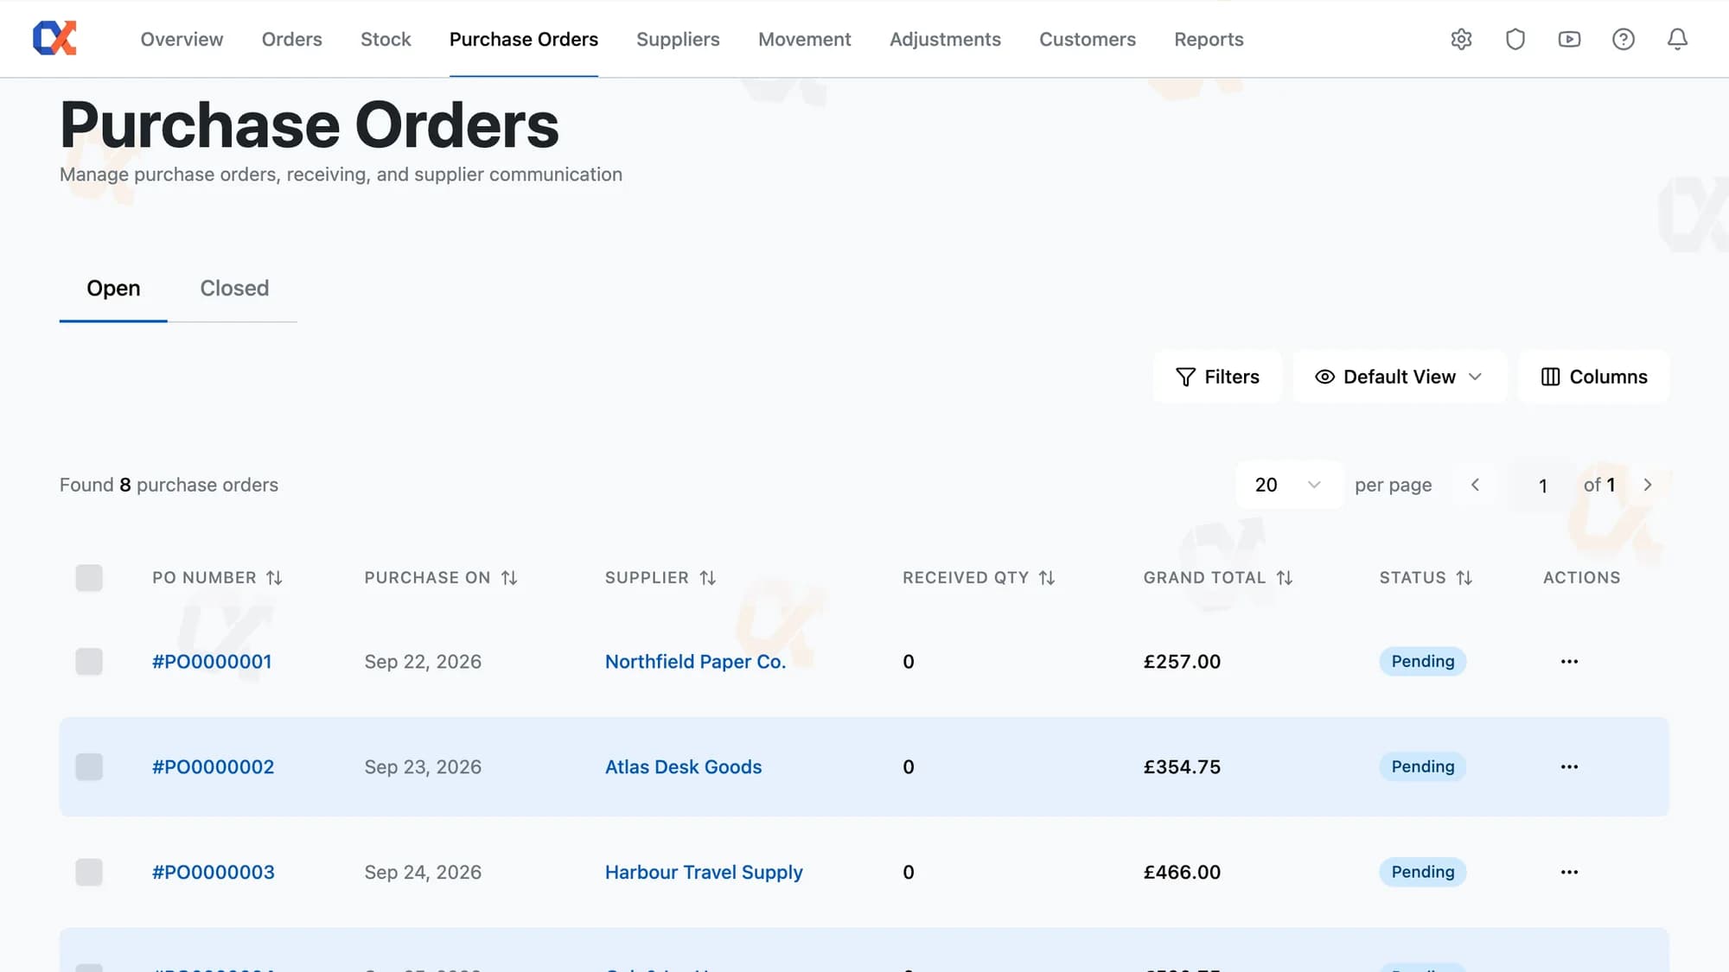Open the notifications bell
Screen dimensions: 1729x972
click(1677, 39)
